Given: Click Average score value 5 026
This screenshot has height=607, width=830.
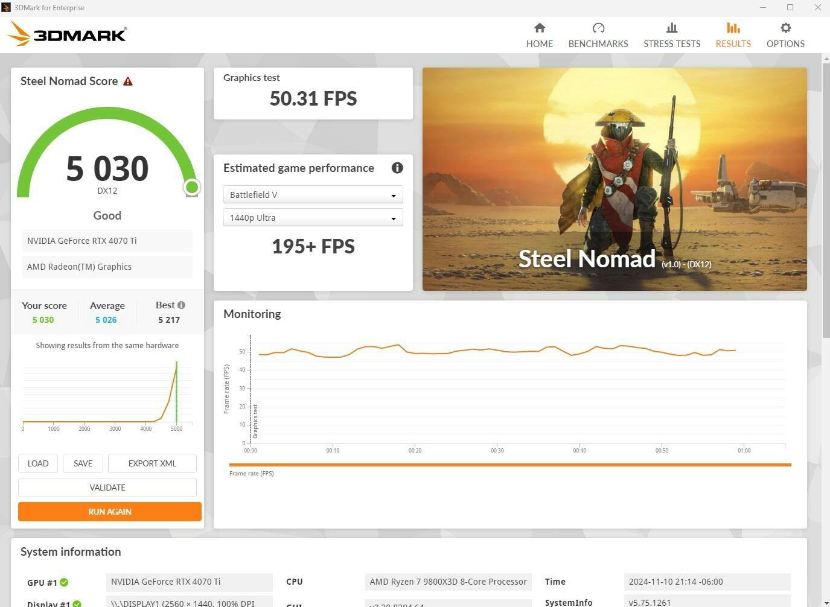Looking at the screenshot, I should tap(106, 320).
